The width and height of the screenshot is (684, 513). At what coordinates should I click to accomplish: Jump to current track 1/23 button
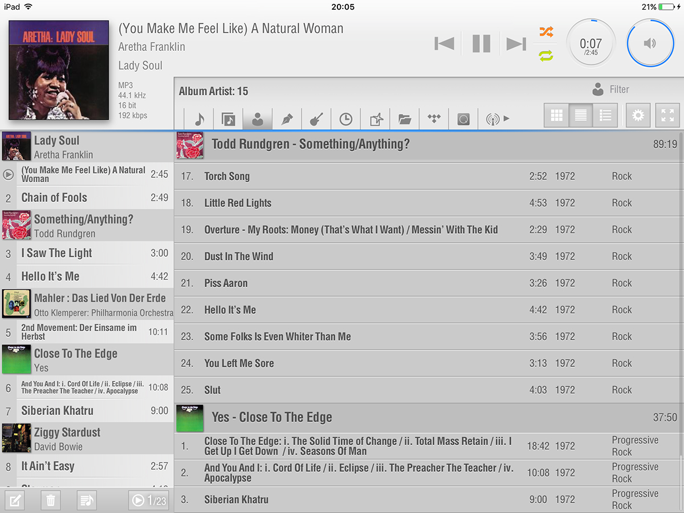149,500
